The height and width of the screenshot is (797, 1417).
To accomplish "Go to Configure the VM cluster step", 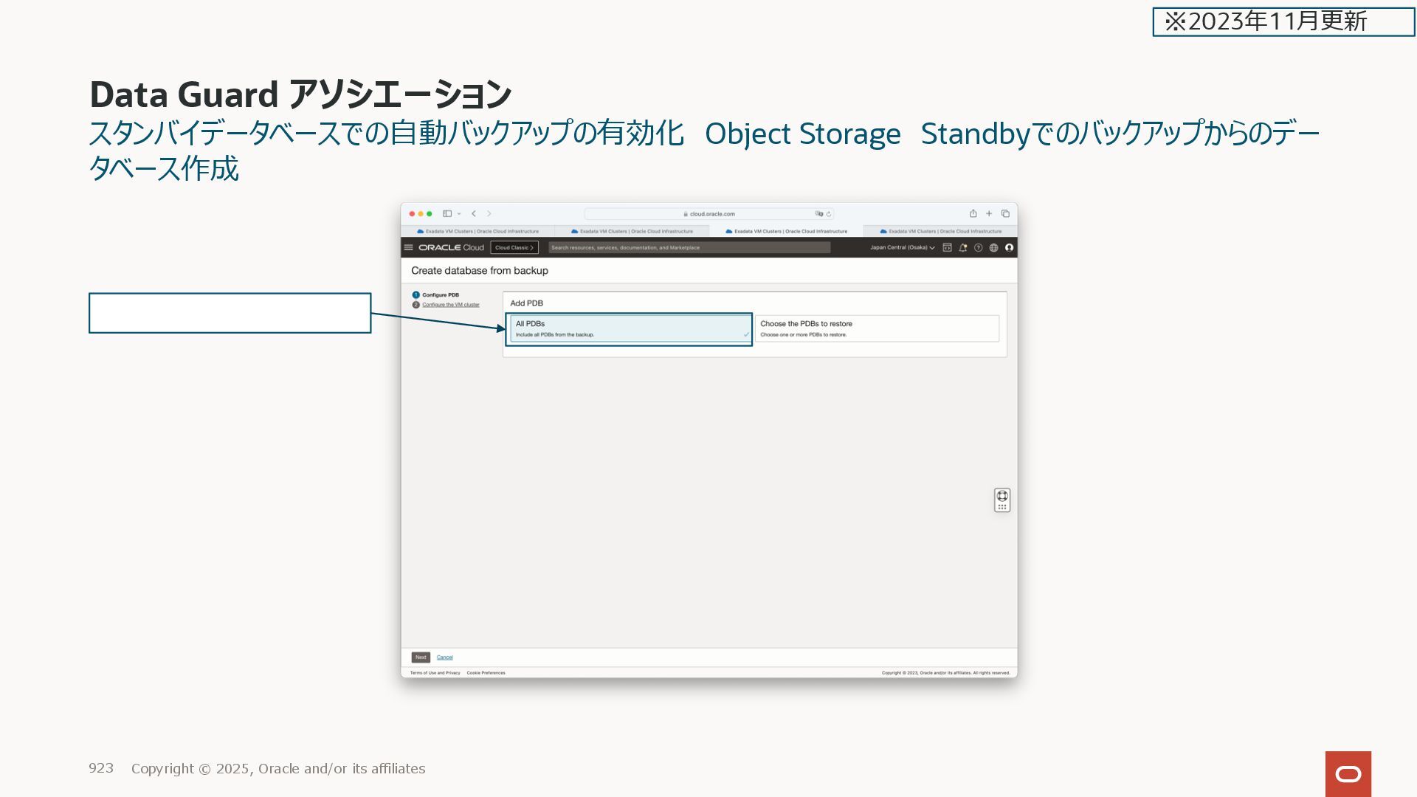I will point(450,305).
